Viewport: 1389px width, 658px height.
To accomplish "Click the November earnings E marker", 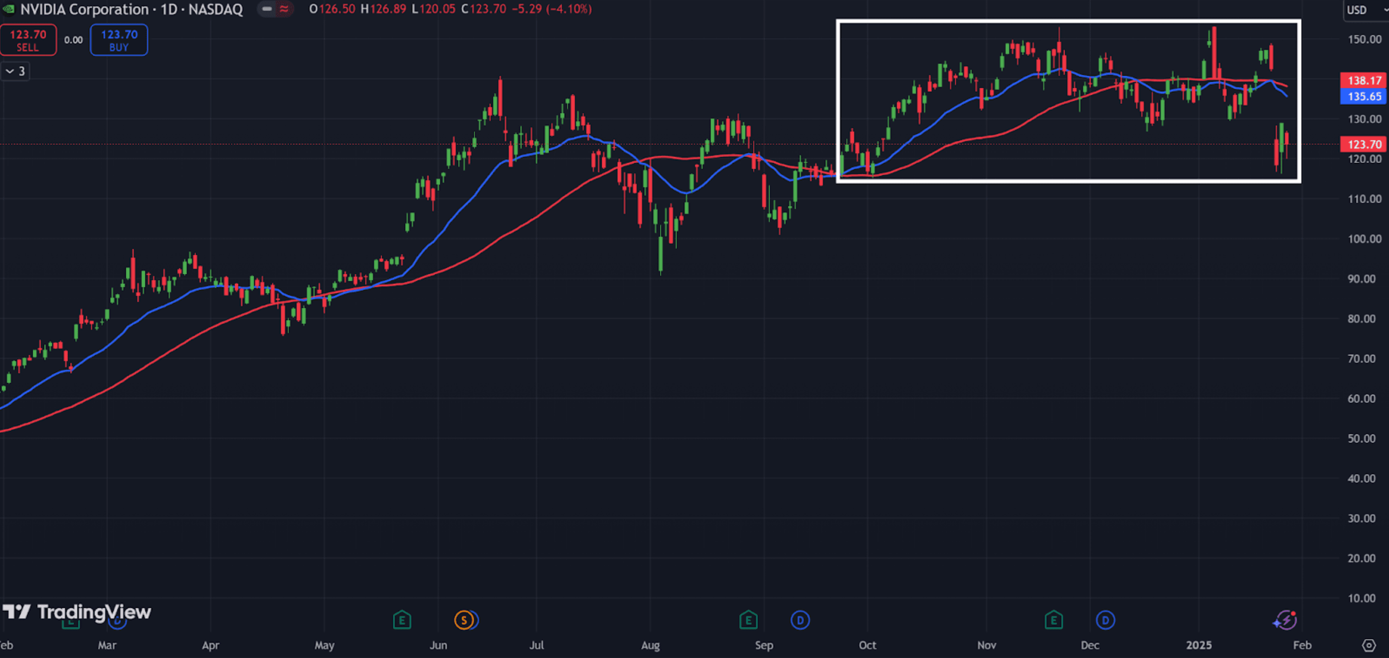I will pyautogui.click(x=1053, y=620).
